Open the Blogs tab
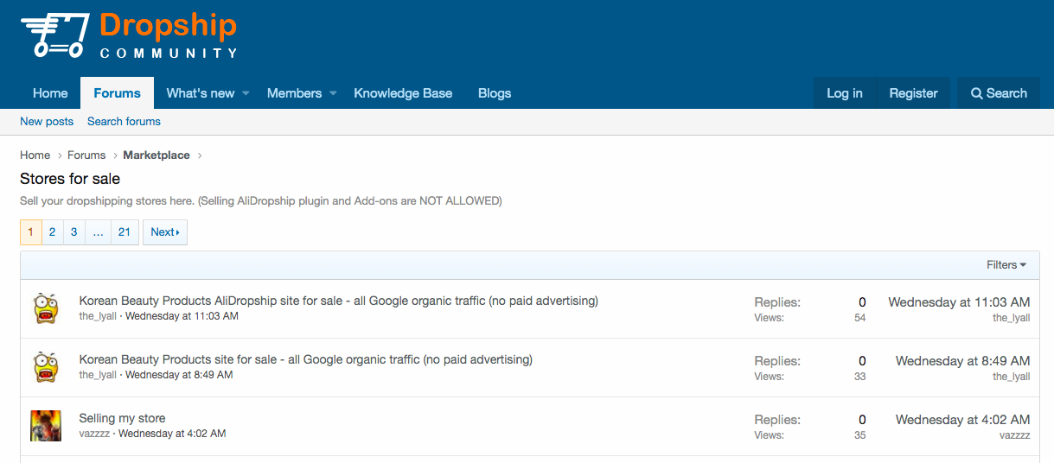1054x463 pixels. 495,93
